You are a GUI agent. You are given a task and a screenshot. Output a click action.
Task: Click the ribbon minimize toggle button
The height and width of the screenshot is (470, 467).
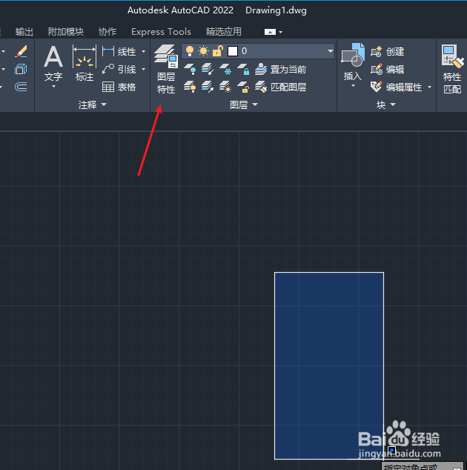click(x=270, y=32)
